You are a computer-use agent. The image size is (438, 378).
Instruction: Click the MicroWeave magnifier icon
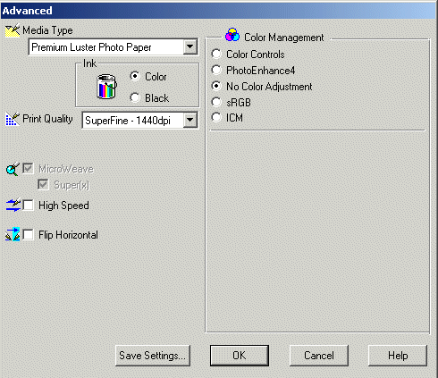pyautogui.click(x=13, y=169)
